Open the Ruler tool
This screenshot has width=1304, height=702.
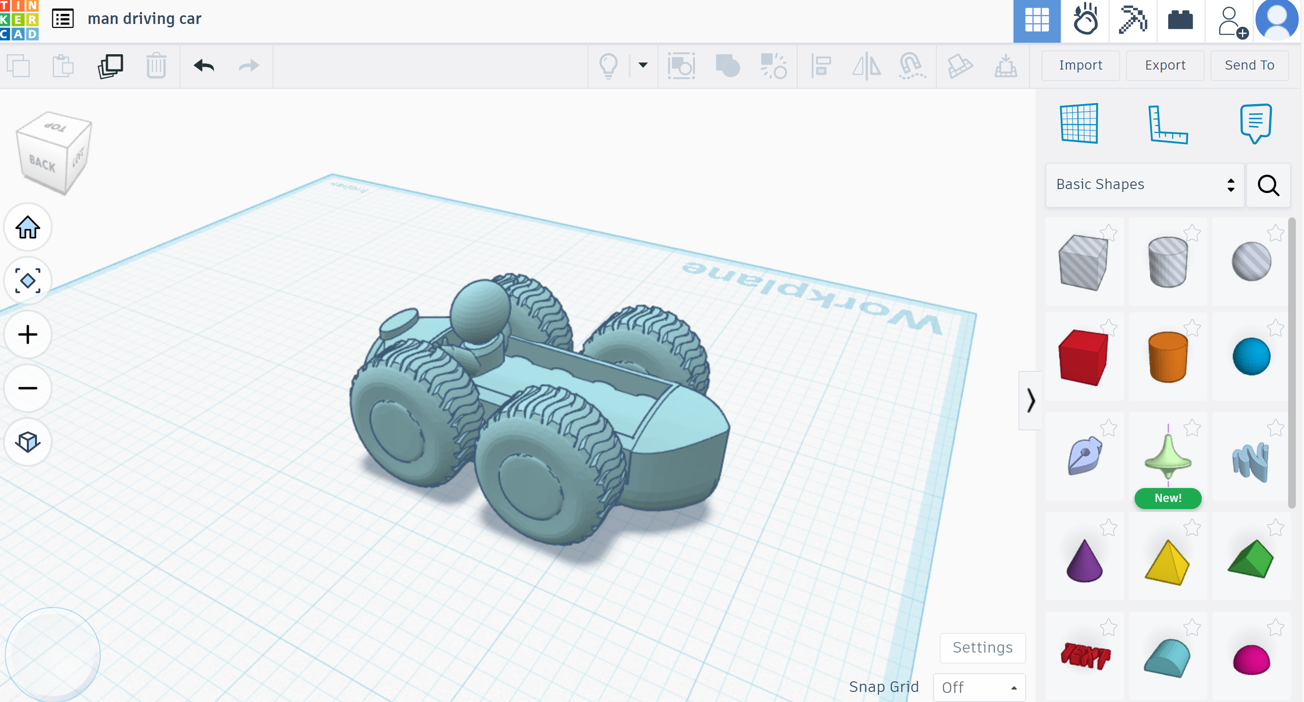pyautogui.click(x=1168, y=124)
